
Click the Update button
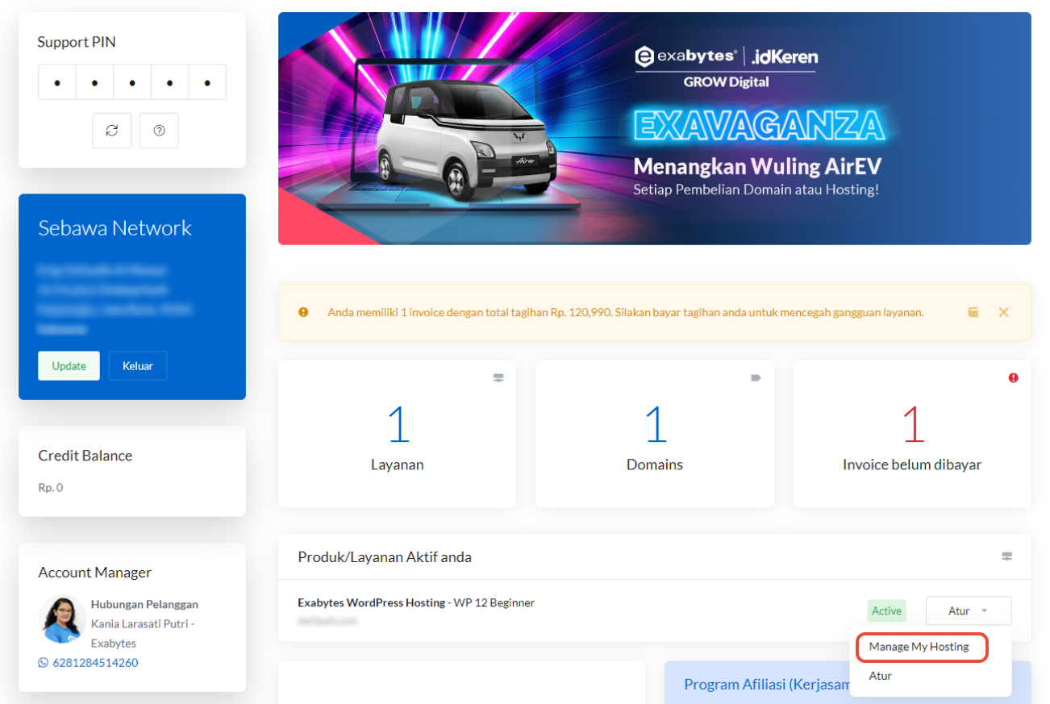pos(69,365)
